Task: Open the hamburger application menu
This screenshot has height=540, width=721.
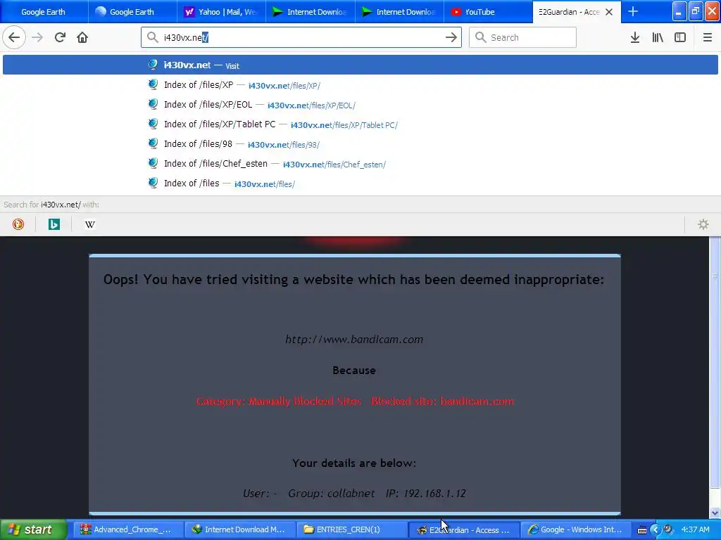Action: tap(707, 37)
